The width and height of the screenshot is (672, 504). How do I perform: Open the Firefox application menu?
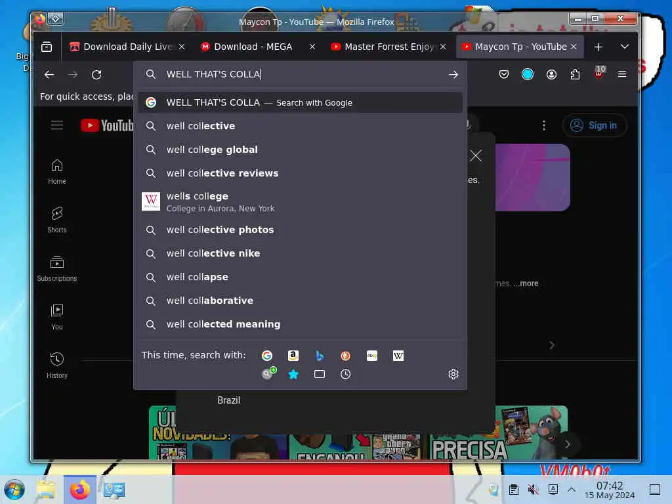pyautogui.click(x=622, y=75)
